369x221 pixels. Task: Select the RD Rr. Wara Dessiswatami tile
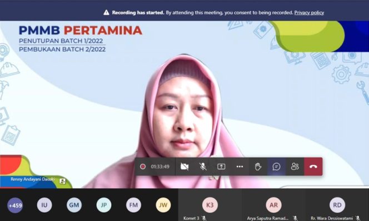[x=337, y=205]
